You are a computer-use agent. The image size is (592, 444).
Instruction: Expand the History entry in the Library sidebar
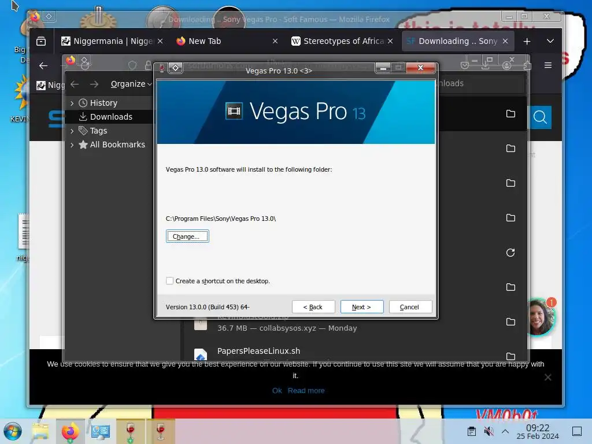point(72,103)
